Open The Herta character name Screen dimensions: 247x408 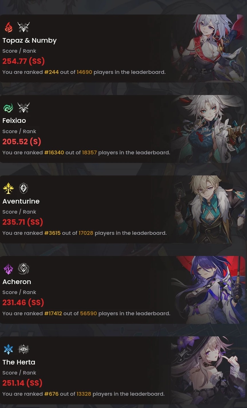click(19, 362)
